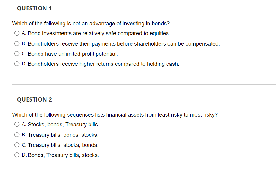The width and height of the screenshot is (276, 172).
Task: Click answer text 'Bond investments are relatively safe'
Action: point(99,33)
